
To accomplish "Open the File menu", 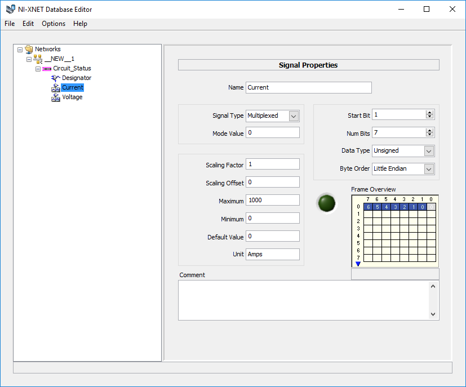I will (x=10, y=24).
